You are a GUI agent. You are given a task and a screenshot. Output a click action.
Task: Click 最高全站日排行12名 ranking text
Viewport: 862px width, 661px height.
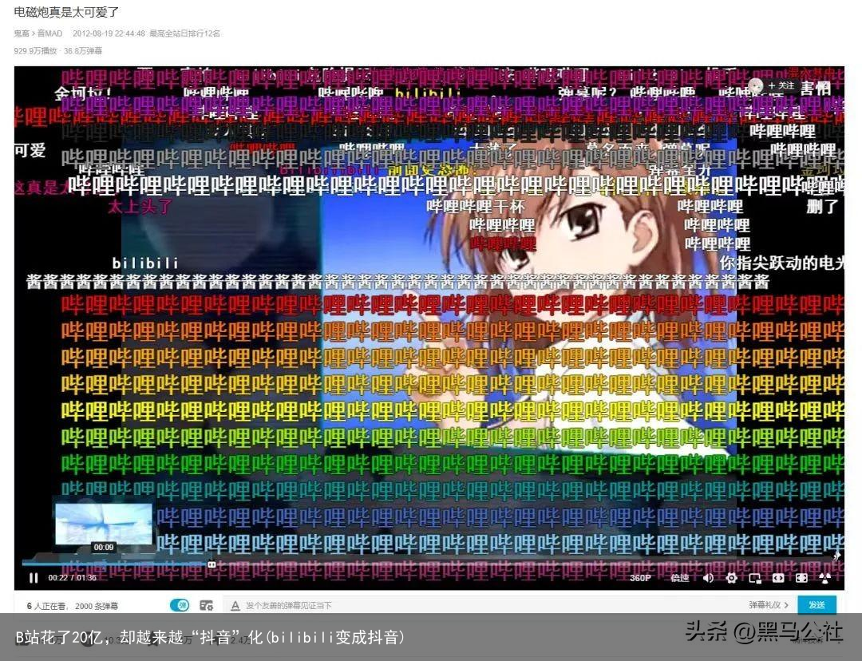coord(184,34)
